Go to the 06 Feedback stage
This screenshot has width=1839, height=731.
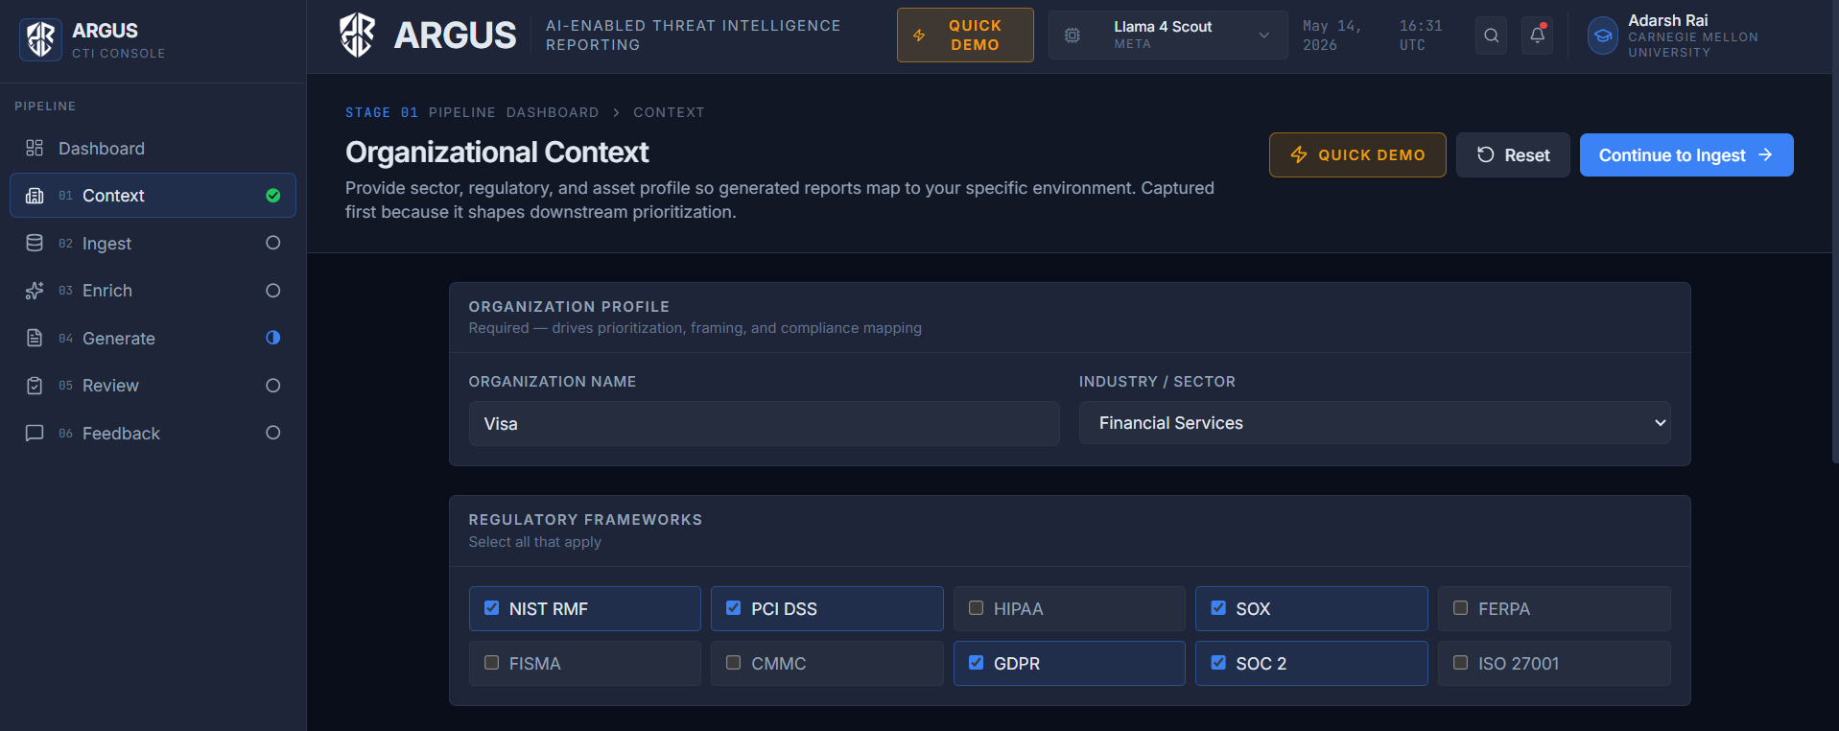(153, 433)
